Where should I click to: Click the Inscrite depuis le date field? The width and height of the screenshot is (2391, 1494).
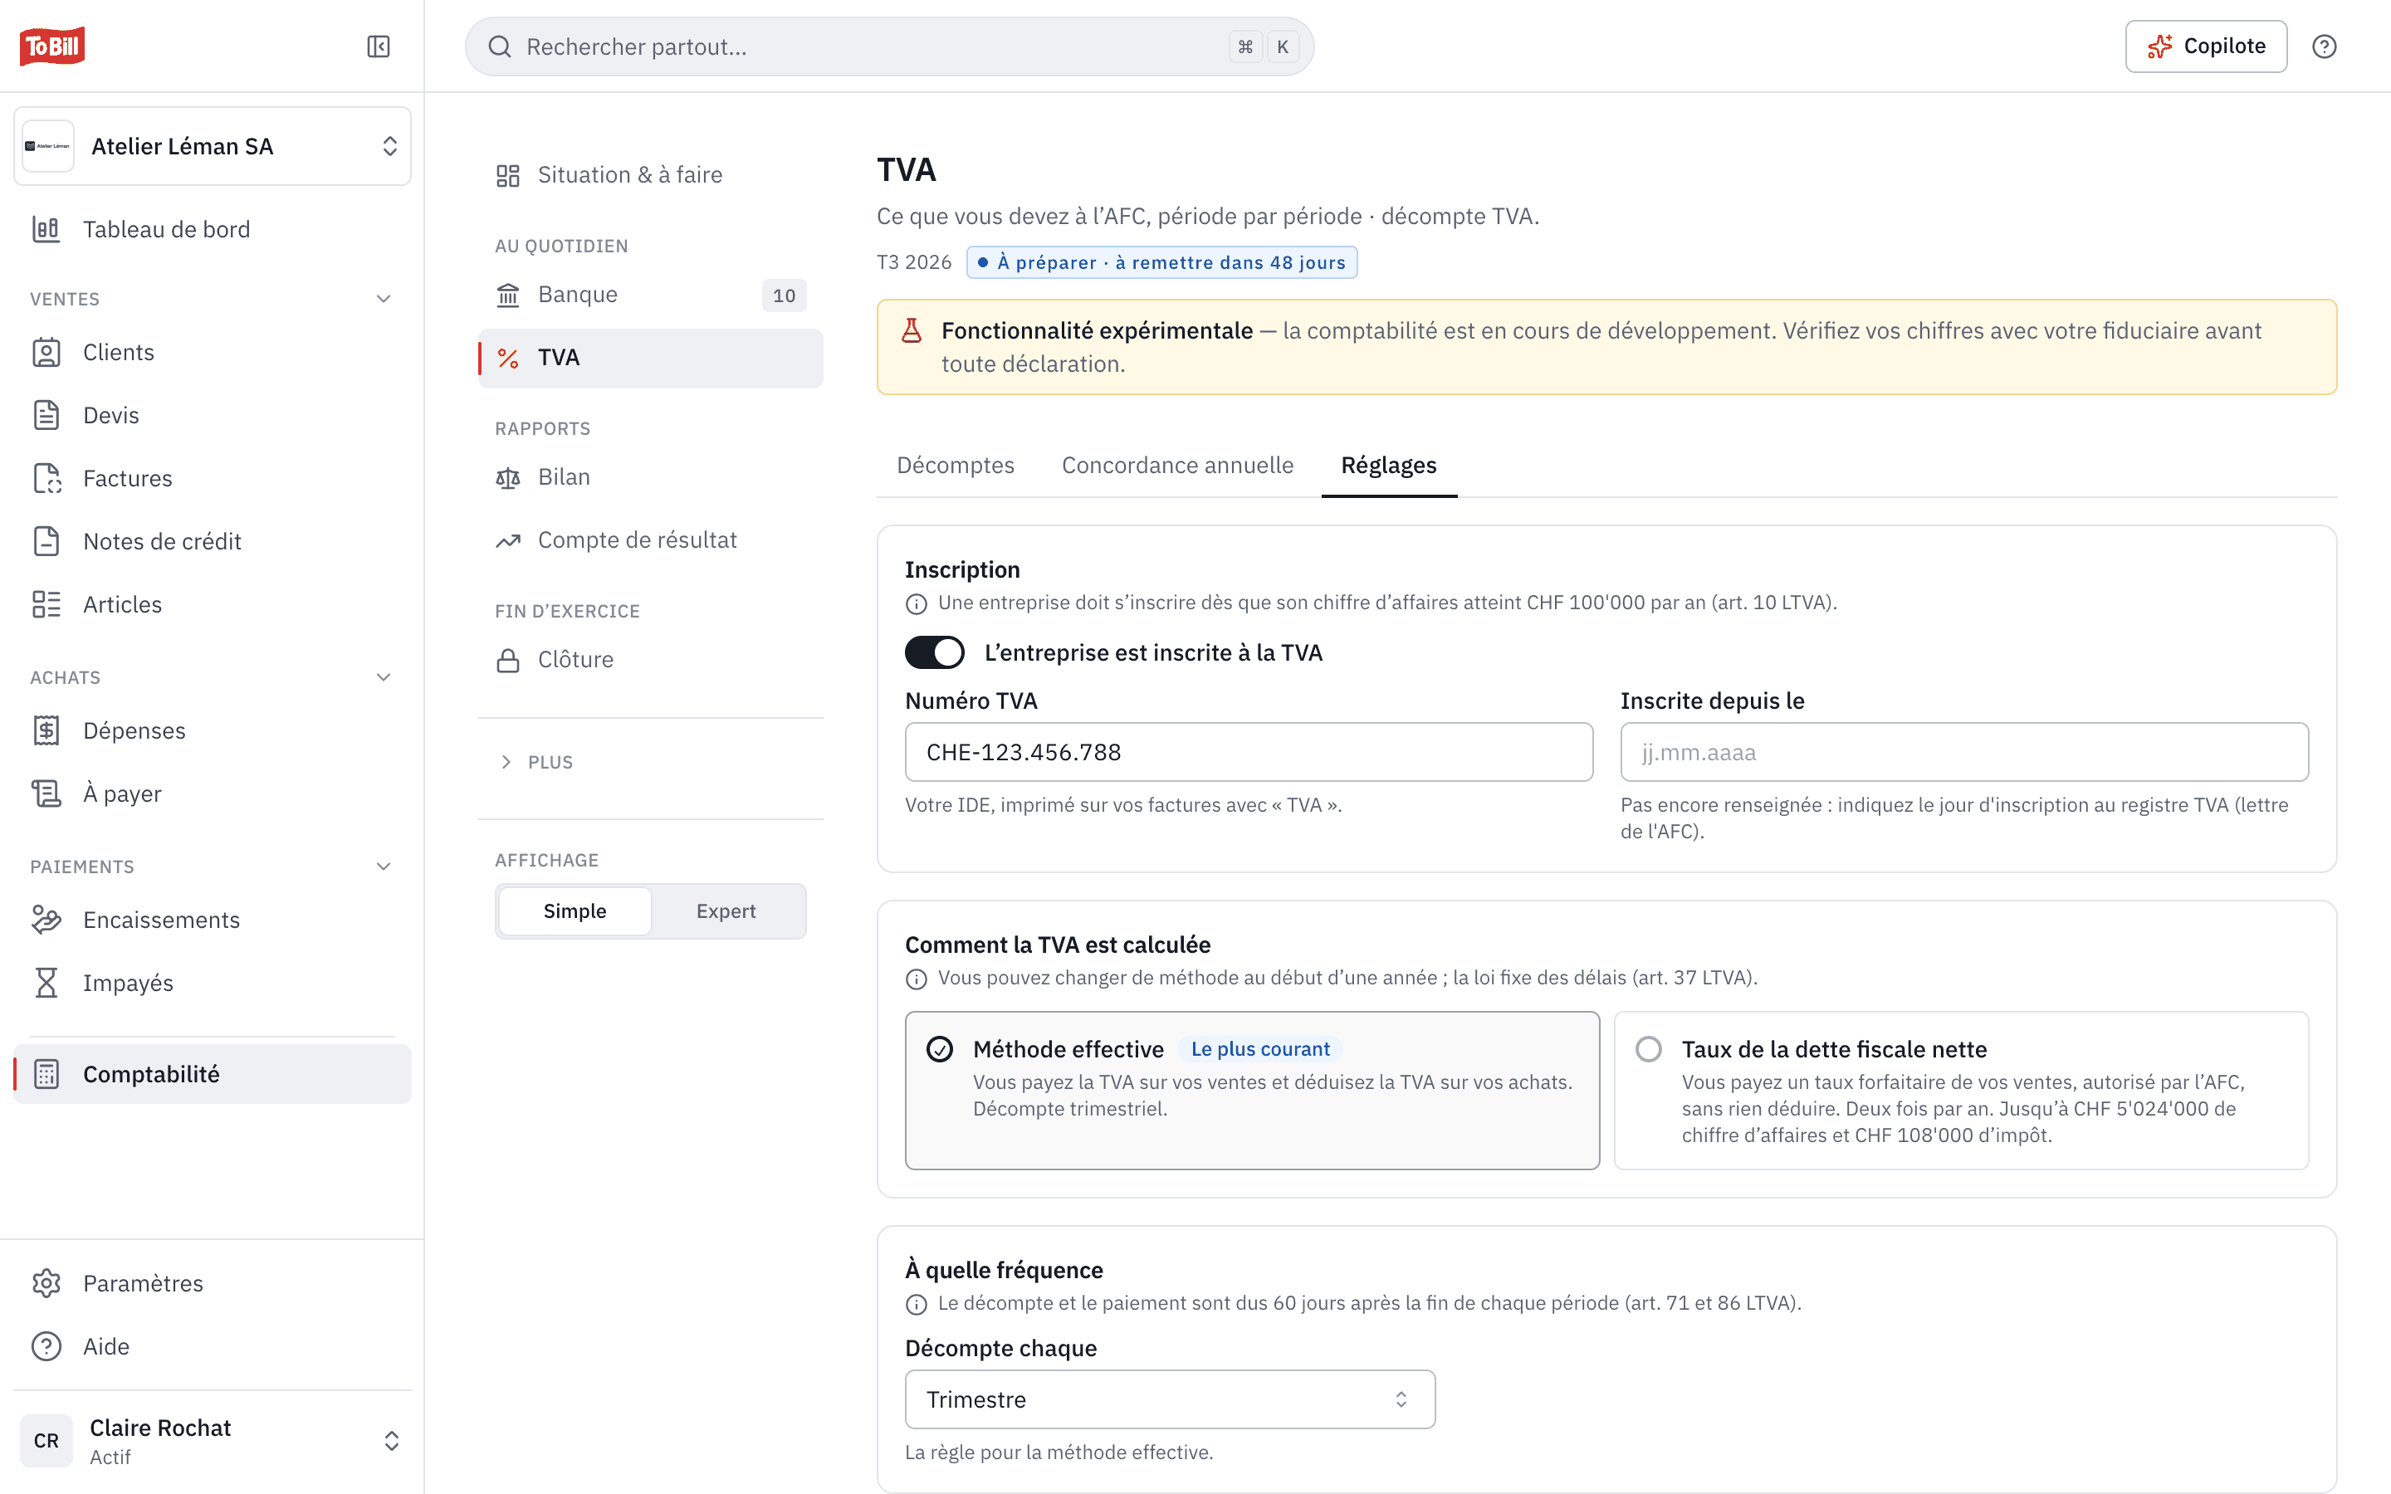(x=1964, y=752)
